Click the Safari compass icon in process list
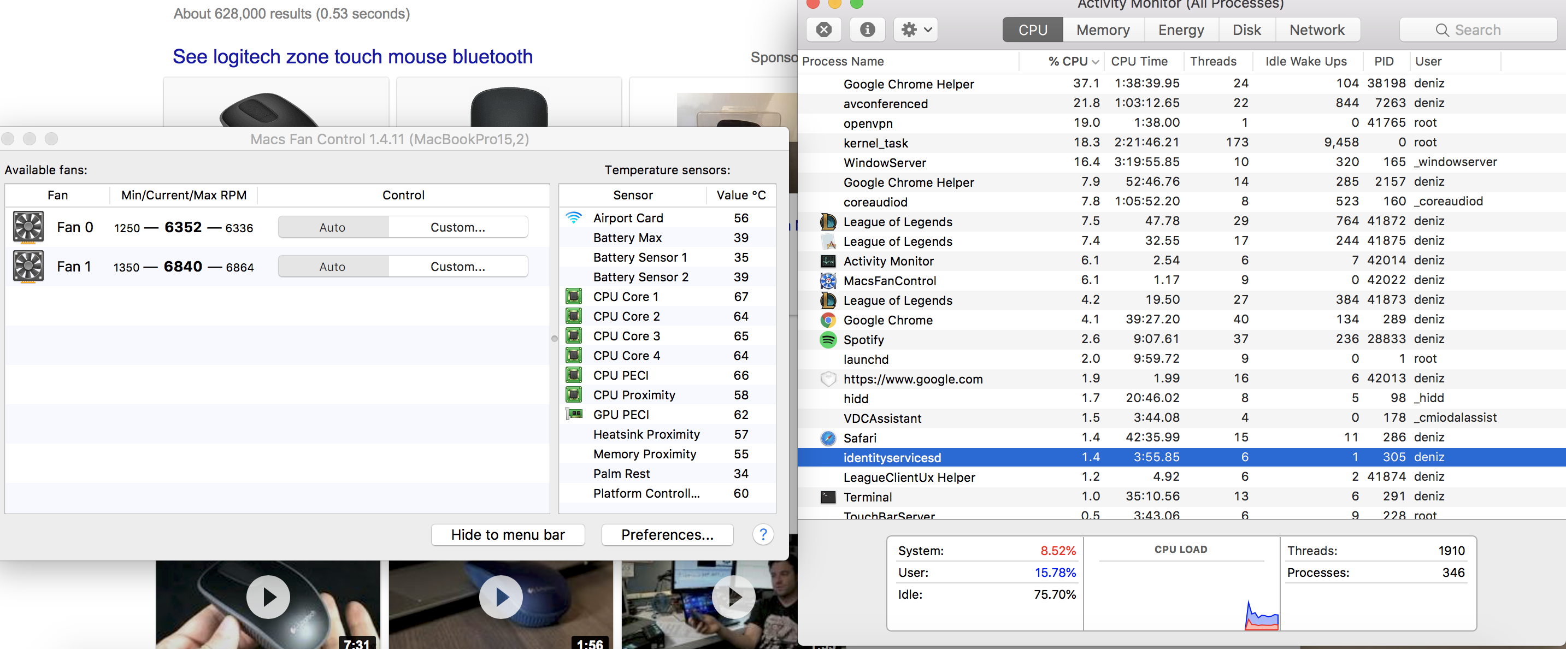This screenshot has width=1566, height=649. [827, 438]
